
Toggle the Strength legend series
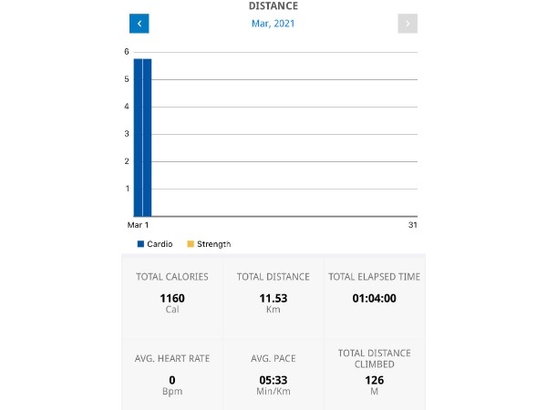pyautogui.click(x=213, y=244)
